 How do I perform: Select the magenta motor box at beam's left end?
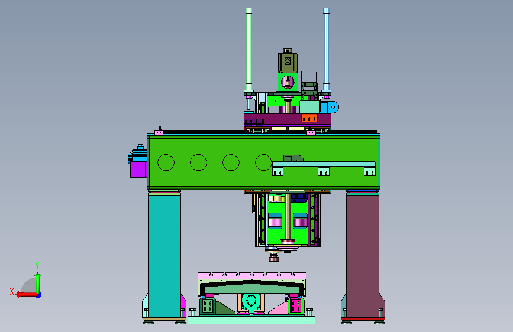coord(138,170)
